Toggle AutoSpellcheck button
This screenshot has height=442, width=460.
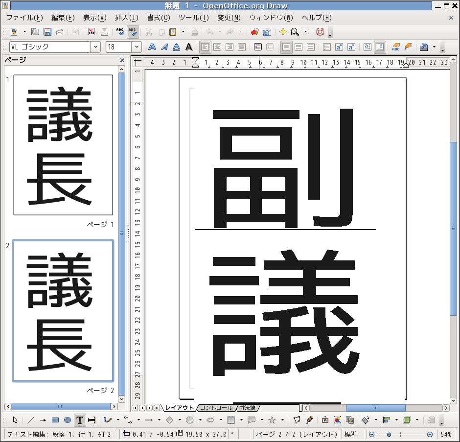pos(132,32)
